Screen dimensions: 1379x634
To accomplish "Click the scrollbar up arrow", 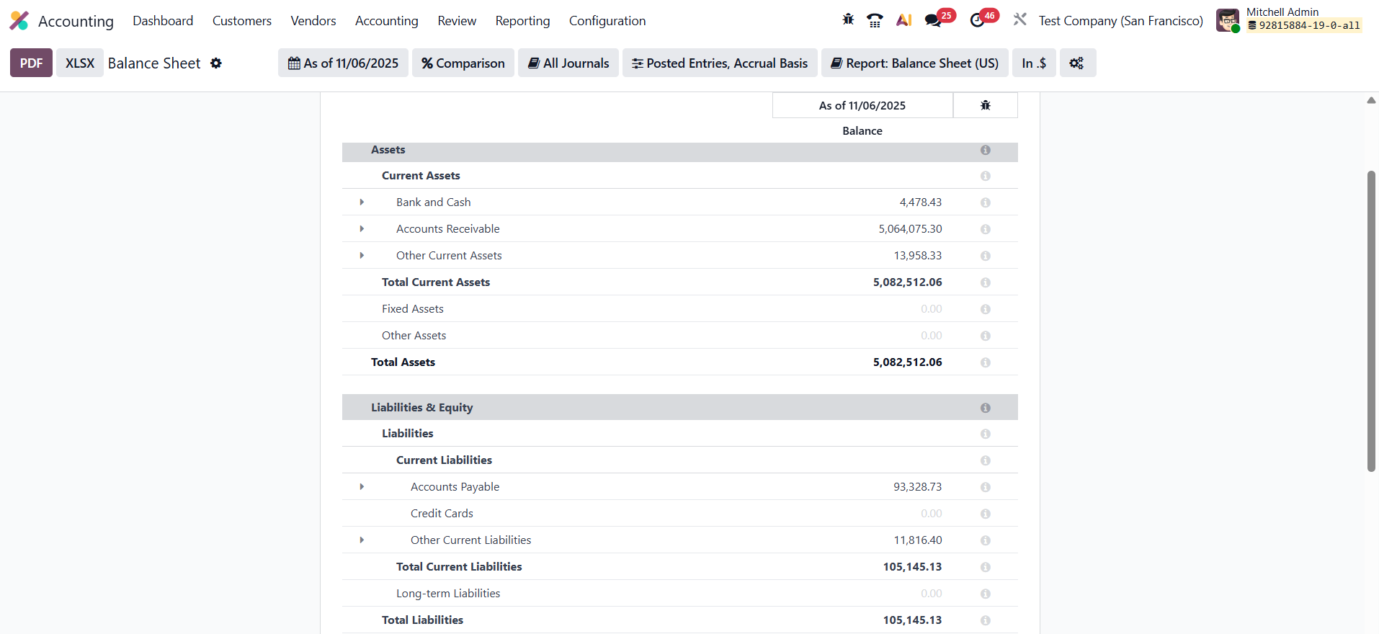I will [1371, 101].
